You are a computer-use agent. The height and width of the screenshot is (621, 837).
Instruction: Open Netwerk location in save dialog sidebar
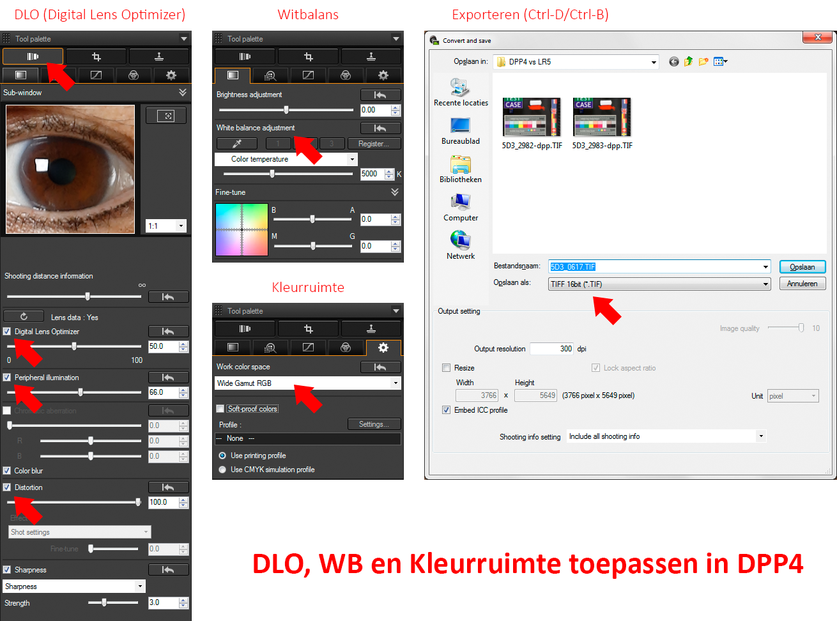(460, 245)
